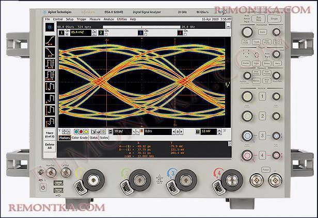Click the front panel vertical channel 4 button

pos(262,155)
